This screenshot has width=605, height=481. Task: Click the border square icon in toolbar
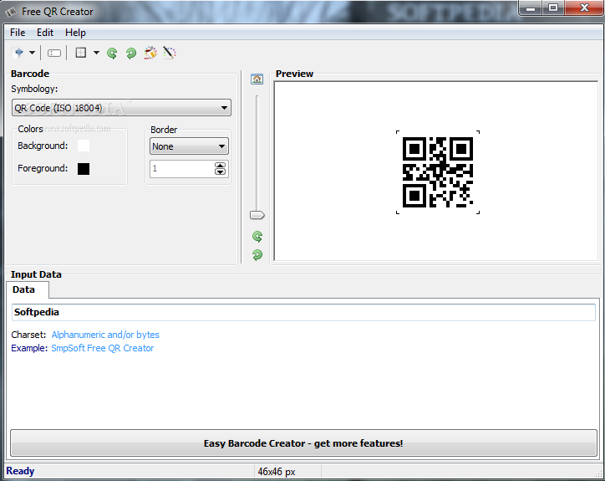(81, 53)
